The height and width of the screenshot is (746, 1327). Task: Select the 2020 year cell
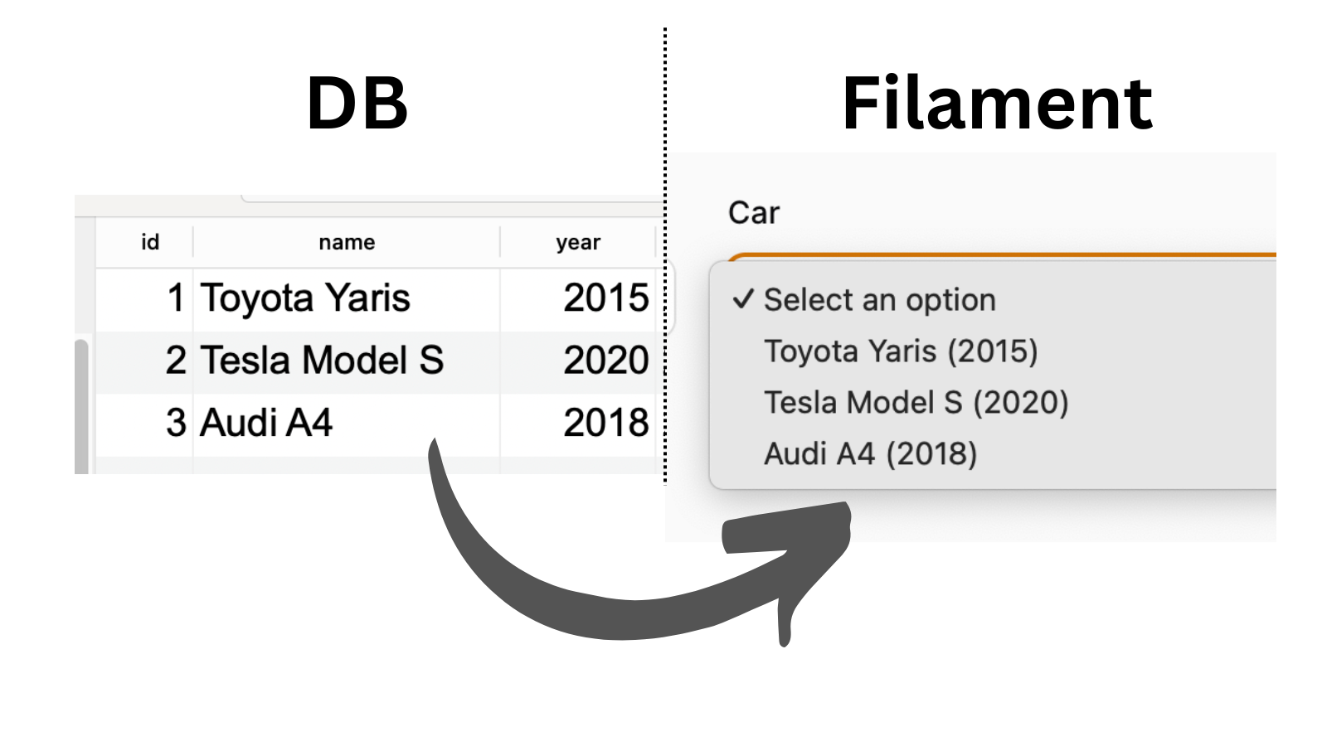tap(605, 361)
